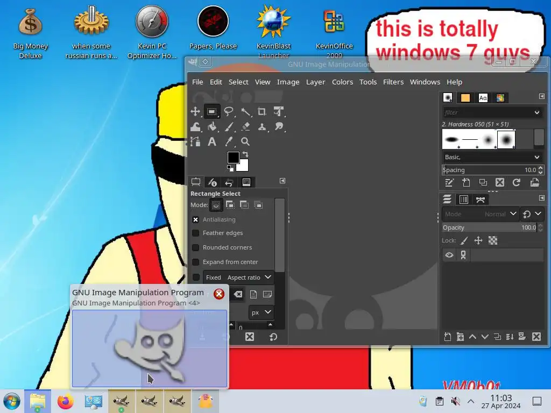551x413 pixels.
Task: Enable Expand from center option
Action: (196, 262)
